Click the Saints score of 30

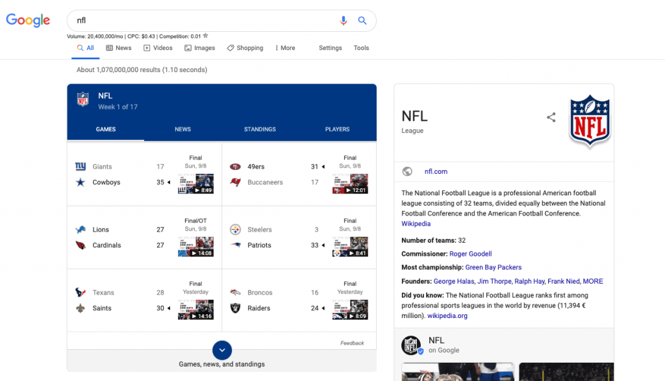[x=160, y=308]
